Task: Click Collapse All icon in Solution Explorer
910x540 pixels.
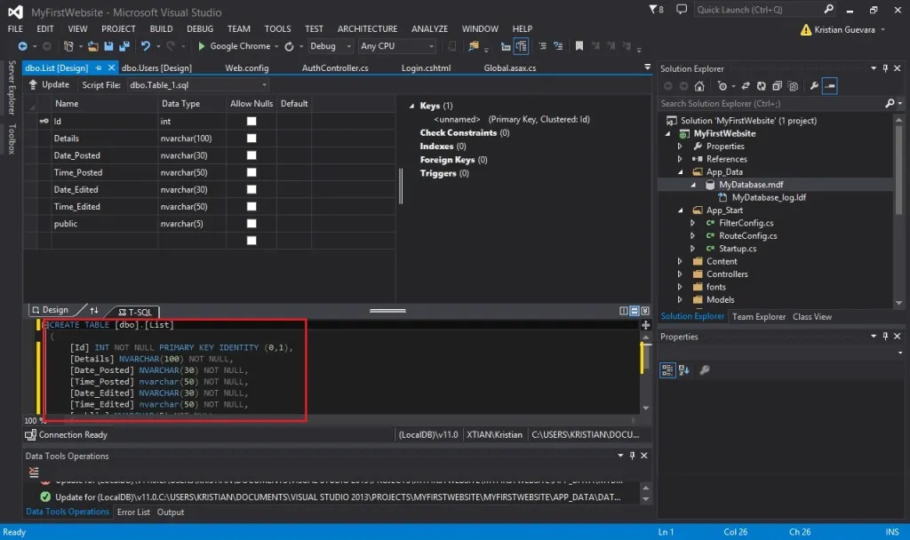Action: 777,86
